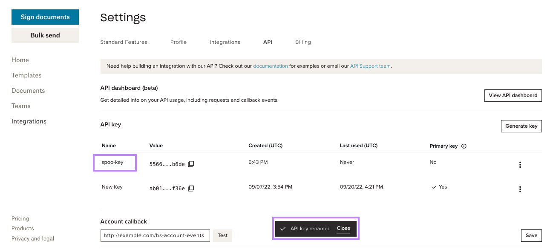Open the options menu for spoo-key row

tap(520, 164)
